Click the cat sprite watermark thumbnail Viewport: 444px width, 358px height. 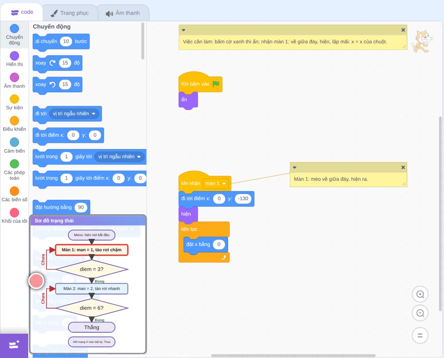point(422,41)
